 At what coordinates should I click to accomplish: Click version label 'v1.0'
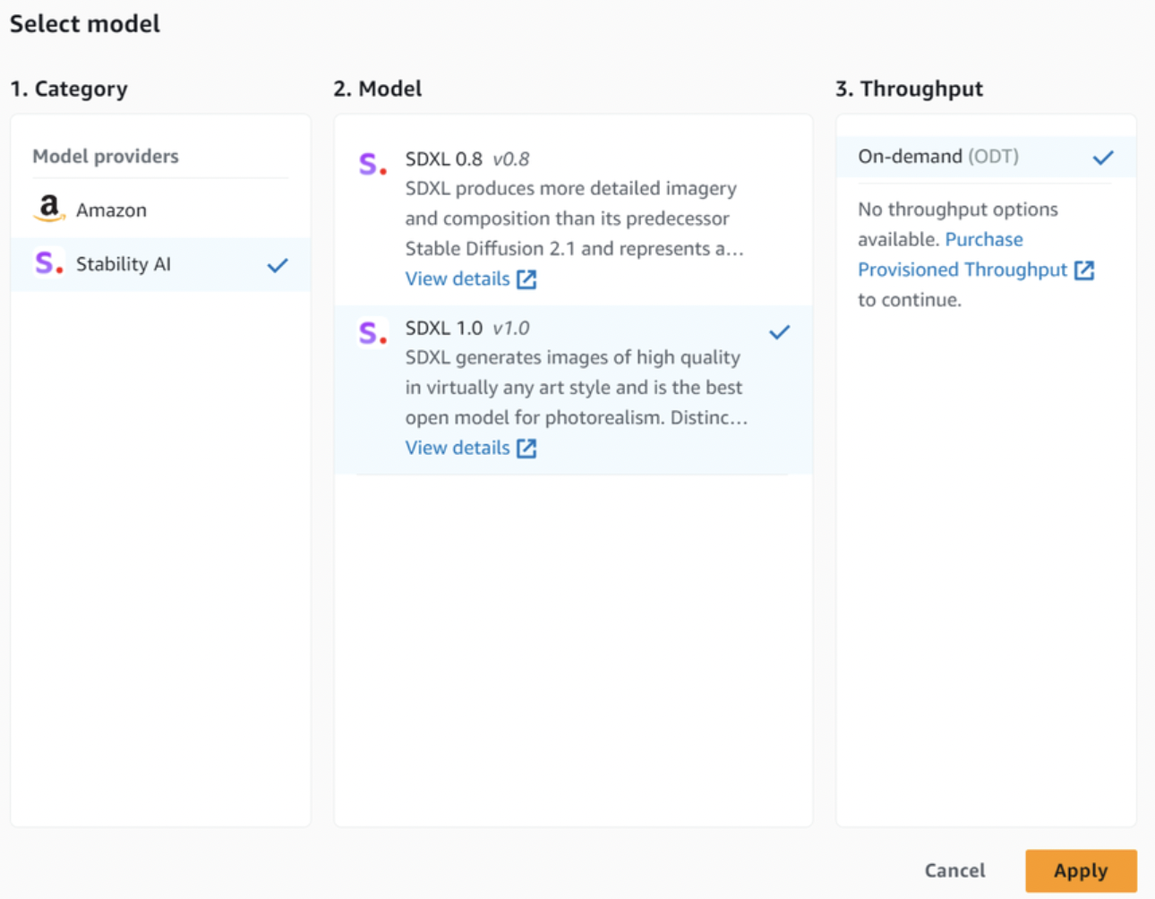click(511, 329)
